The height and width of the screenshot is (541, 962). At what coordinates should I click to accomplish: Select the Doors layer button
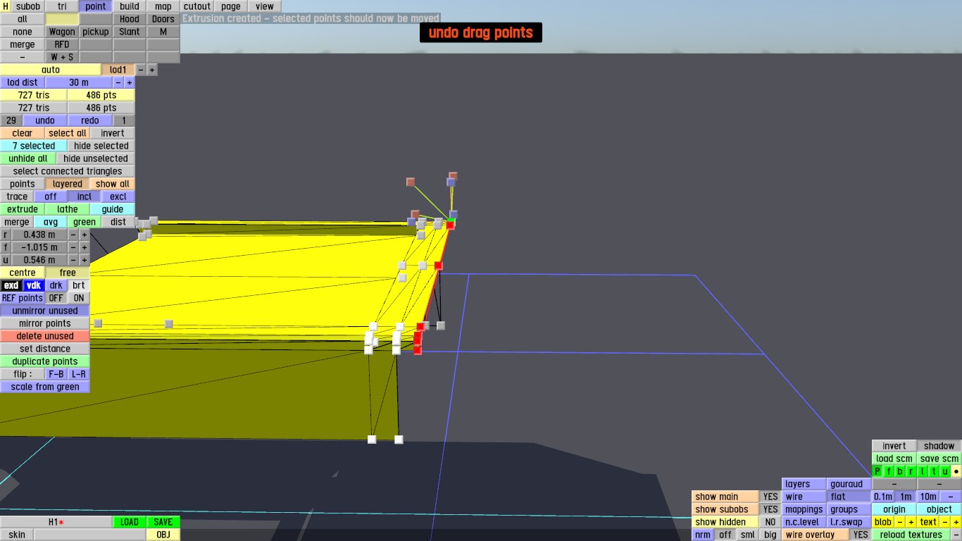(163, 19)
